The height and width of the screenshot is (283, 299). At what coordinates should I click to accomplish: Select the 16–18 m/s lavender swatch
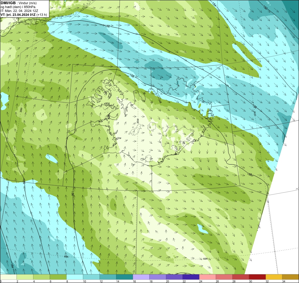pos(141,277)
